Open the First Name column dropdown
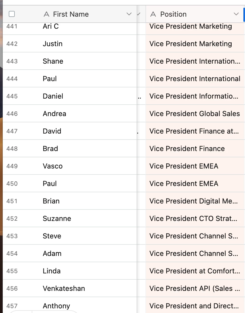This screenshot has height=313, width=245. click(129, 14)
